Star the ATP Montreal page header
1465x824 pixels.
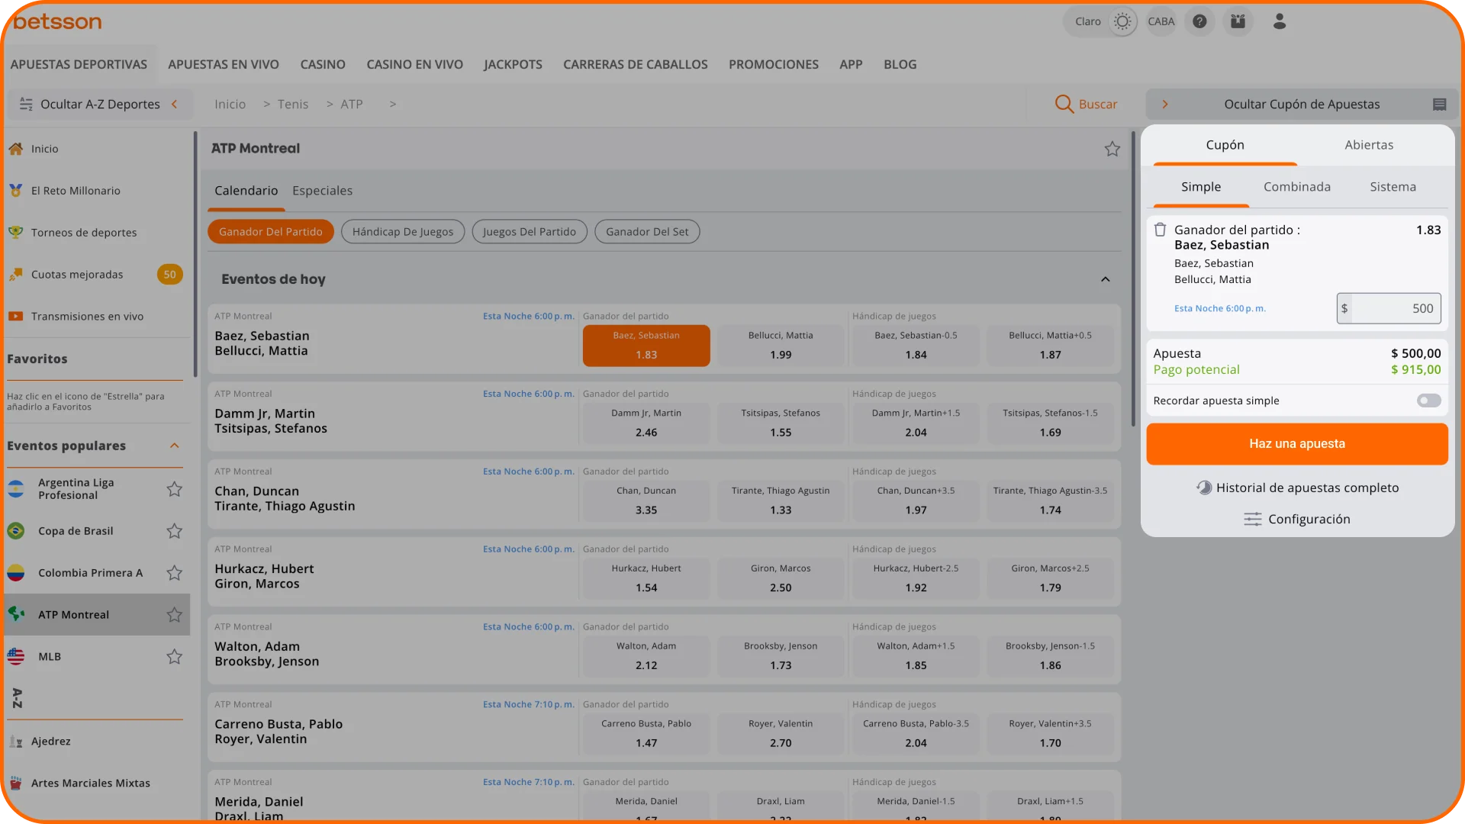pyautogui.click(x=1112, y=149)
